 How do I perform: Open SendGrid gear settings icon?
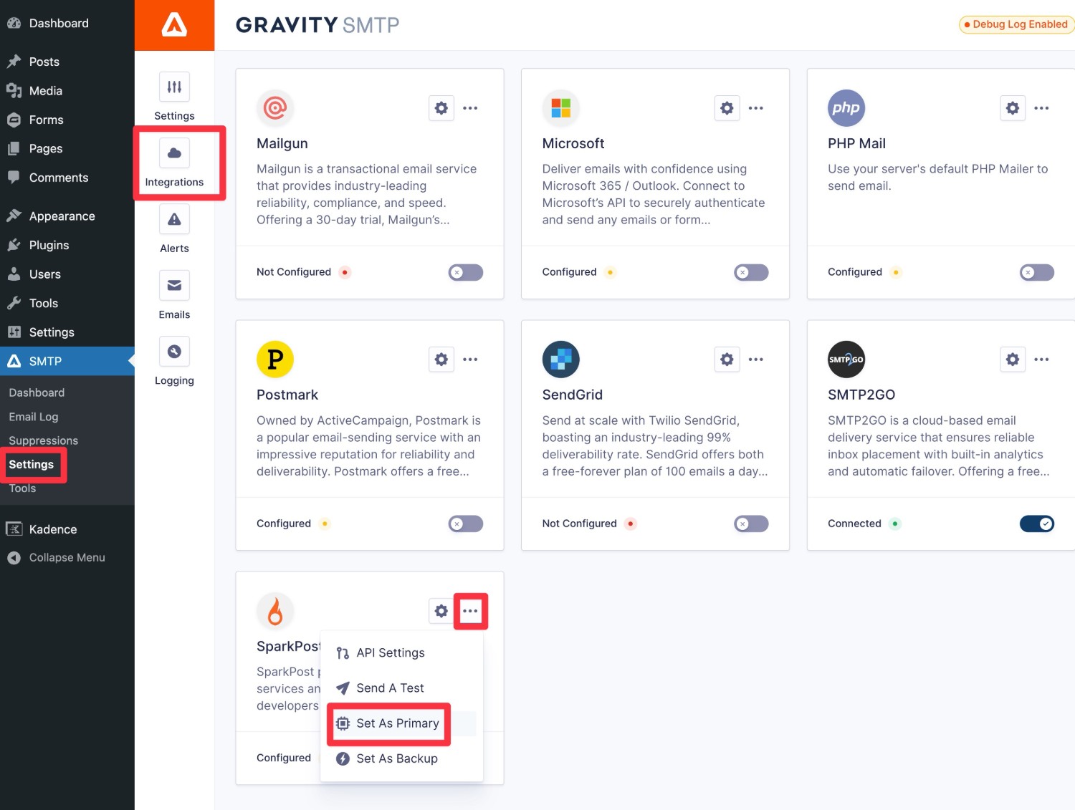pyautogui.click(x=727, y=360)
